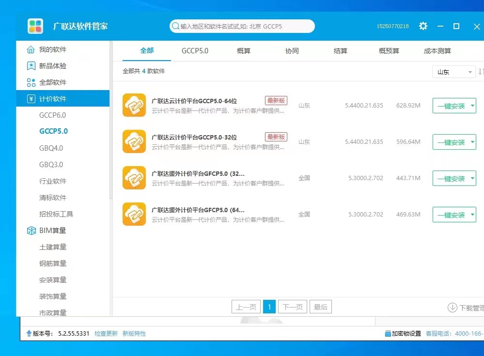Select 招投标工具 in the sidebar
The image size is (484, 356).
[56, 214]
